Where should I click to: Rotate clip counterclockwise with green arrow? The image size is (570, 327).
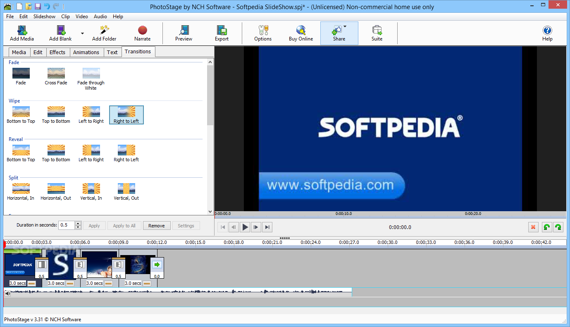[x=546, y=227]
